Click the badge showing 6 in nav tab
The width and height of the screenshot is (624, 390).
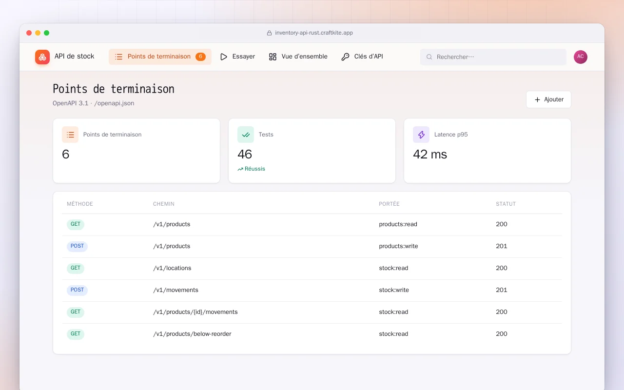(x=200, y=57)
